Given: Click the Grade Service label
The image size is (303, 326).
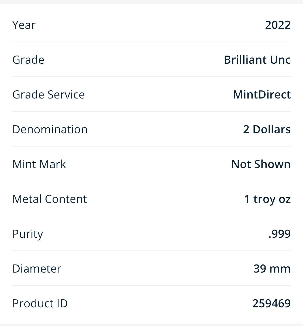Looking at the screenshot, I should click(48, 94).
